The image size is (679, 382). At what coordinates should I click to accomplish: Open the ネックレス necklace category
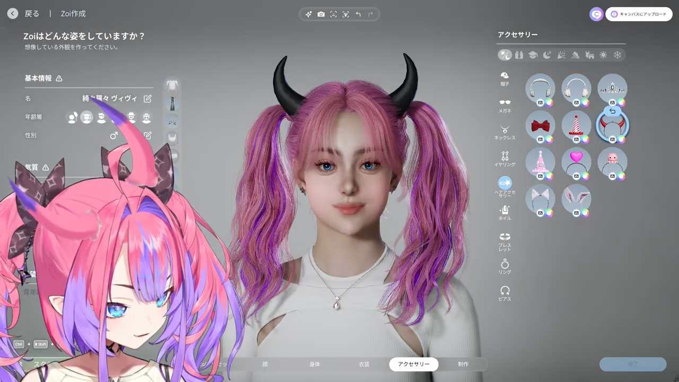[x=504, y=132]
